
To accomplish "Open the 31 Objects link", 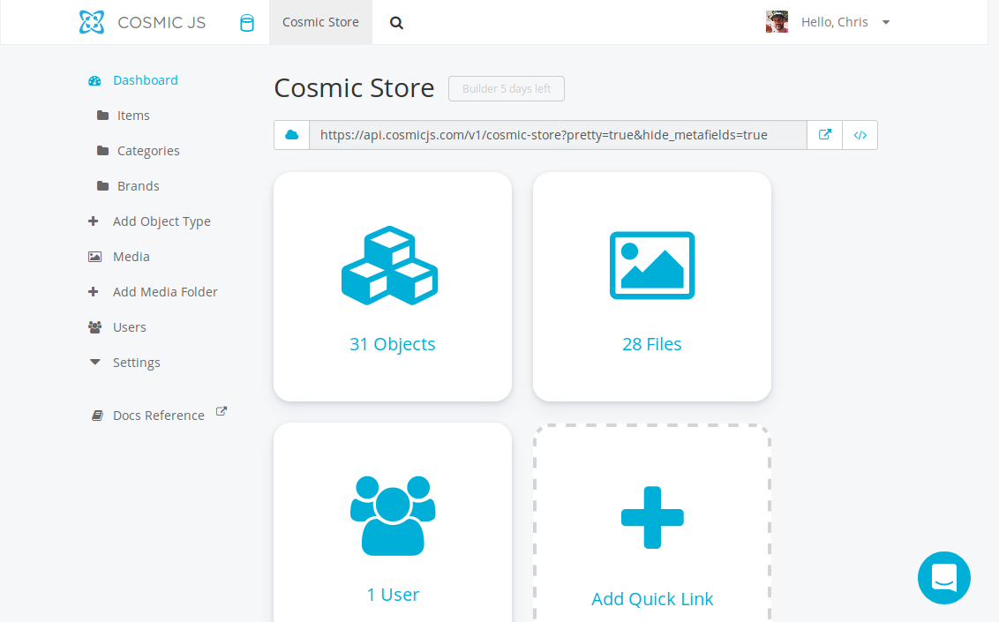I will pyautogui.click(x=393, y=344).
